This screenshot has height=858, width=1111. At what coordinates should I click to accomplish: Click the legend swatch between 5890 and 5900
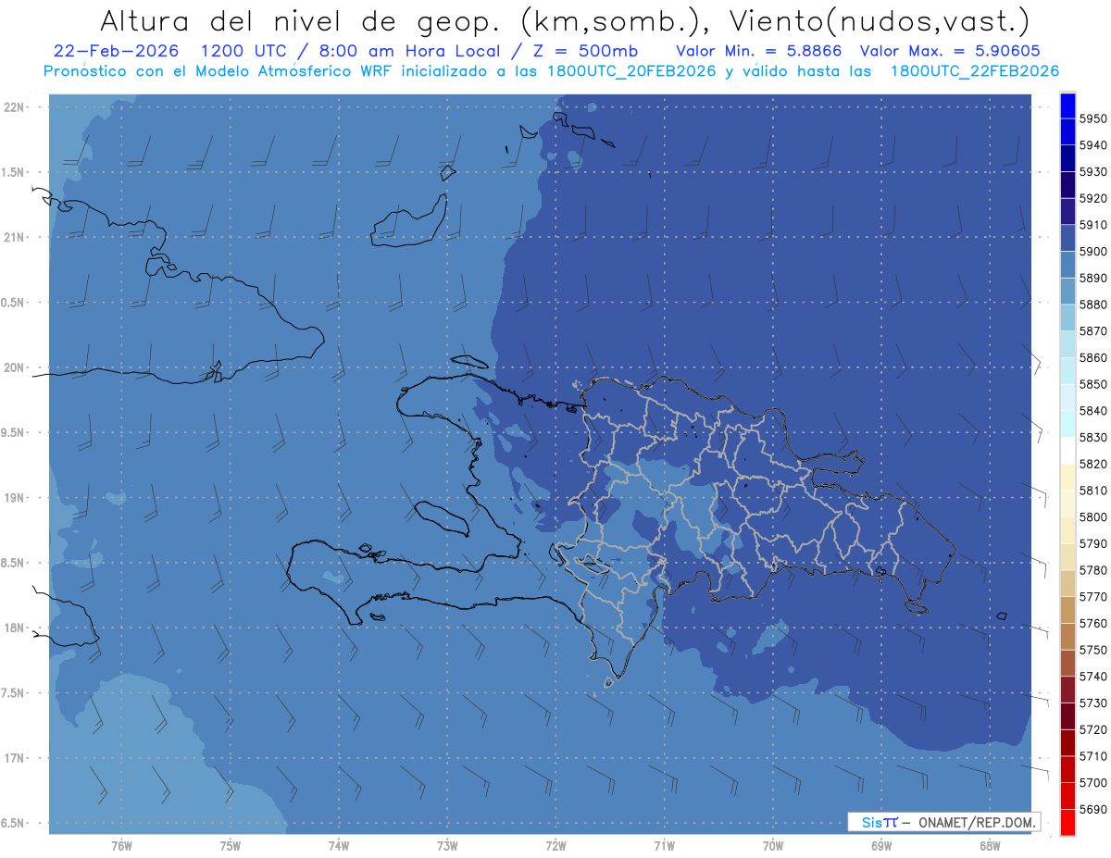coord(1067,265)
